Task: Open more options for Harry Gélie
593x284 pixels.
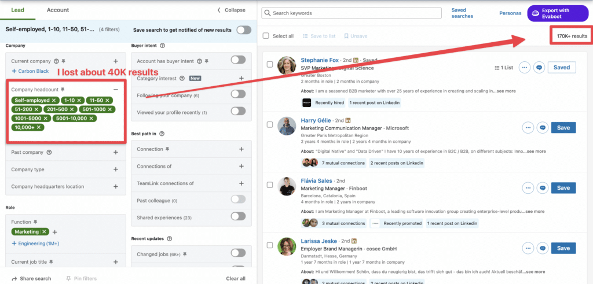Action: (x=528, y=128)
